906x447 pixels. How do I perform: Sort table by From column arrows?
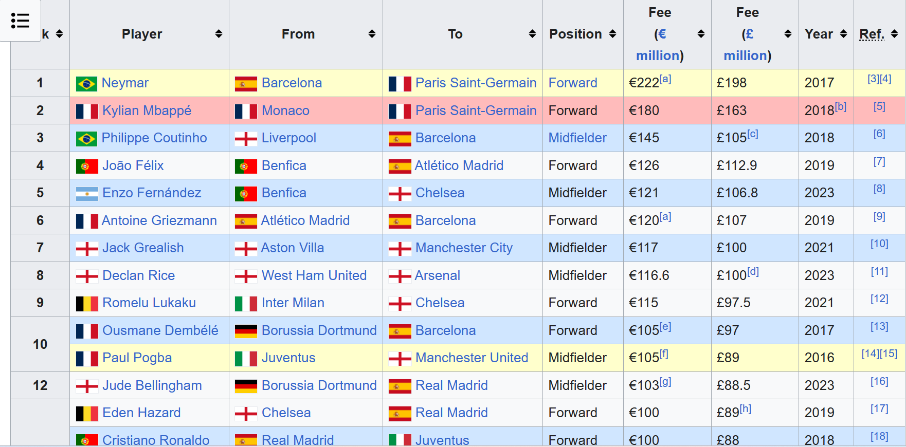(372, 34)
